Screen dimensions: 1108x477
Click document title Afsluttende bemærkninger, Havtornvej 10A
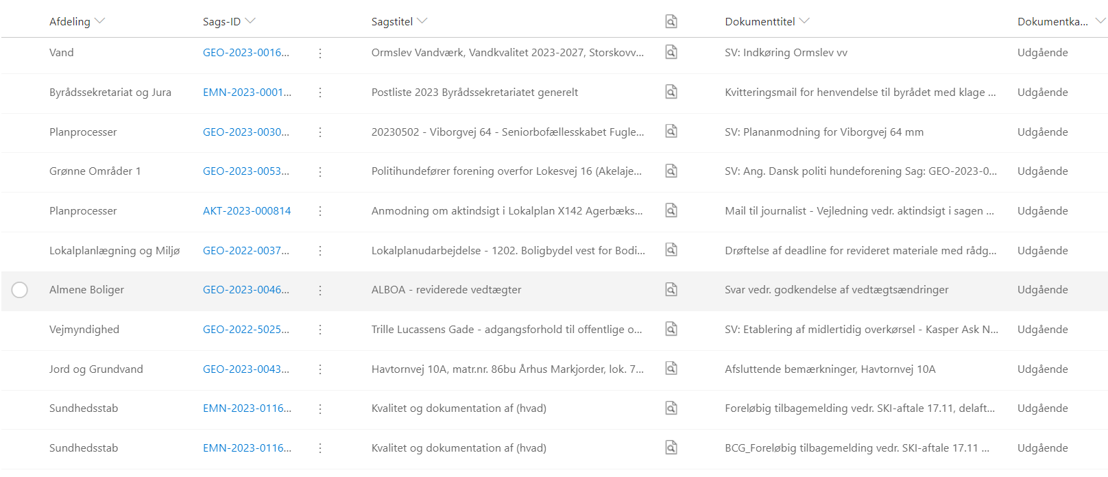[830, 369]
